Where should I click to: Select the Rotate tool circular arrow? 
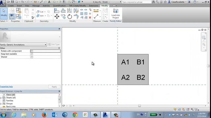coord(70,17)
